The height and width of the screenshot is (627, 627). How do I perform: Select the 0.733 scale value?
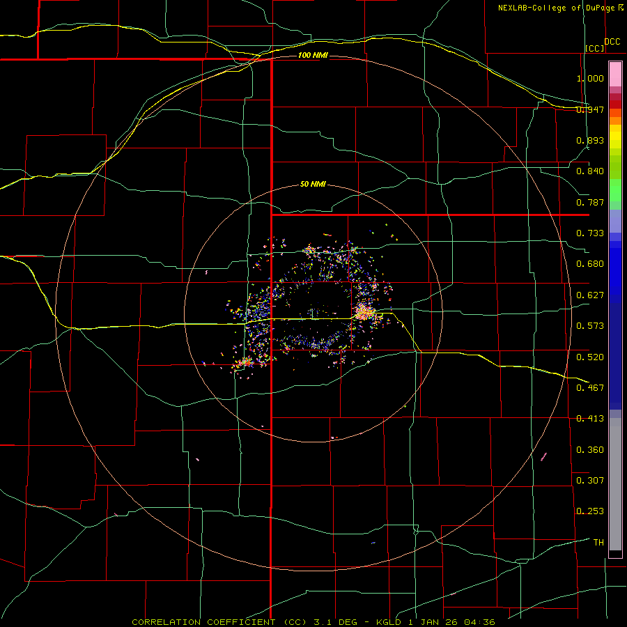pyautogui.click(x=590, y=233)
